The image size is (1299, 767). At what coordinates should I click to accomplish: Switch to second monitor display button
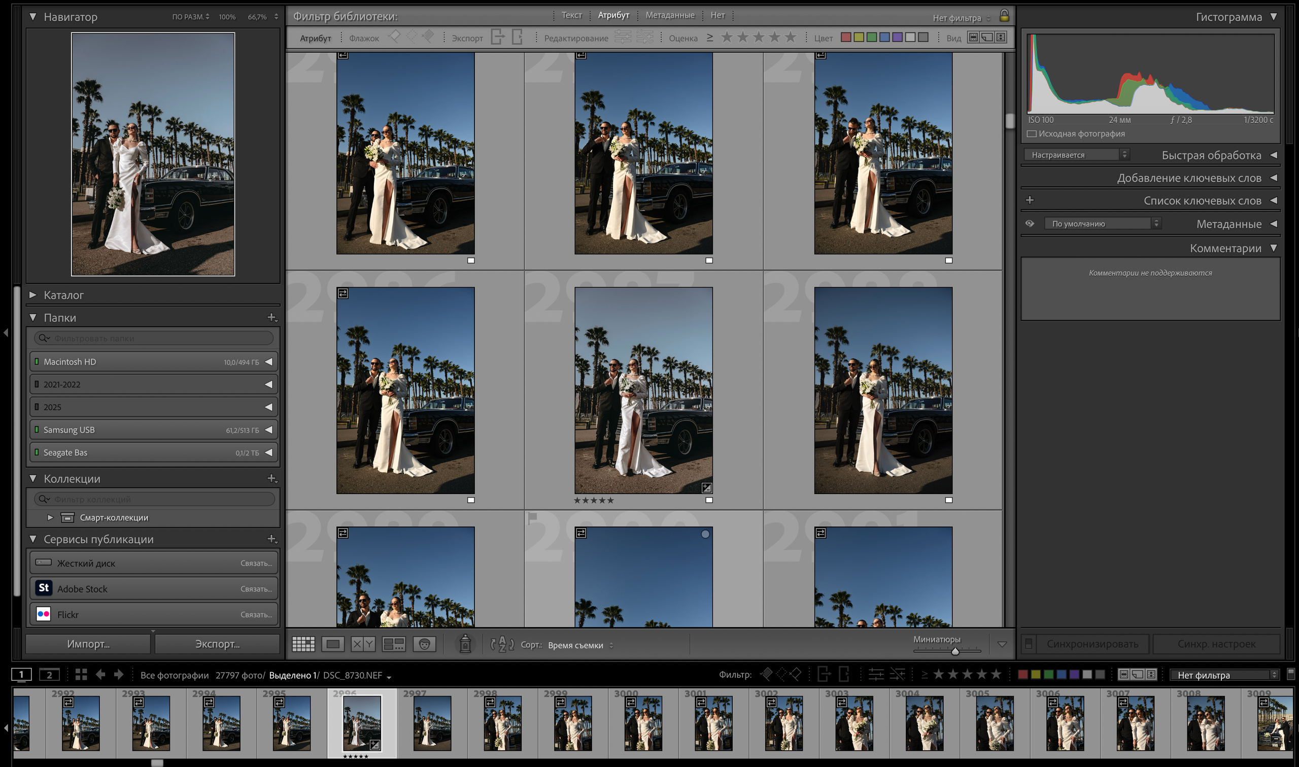click(49, 675)
